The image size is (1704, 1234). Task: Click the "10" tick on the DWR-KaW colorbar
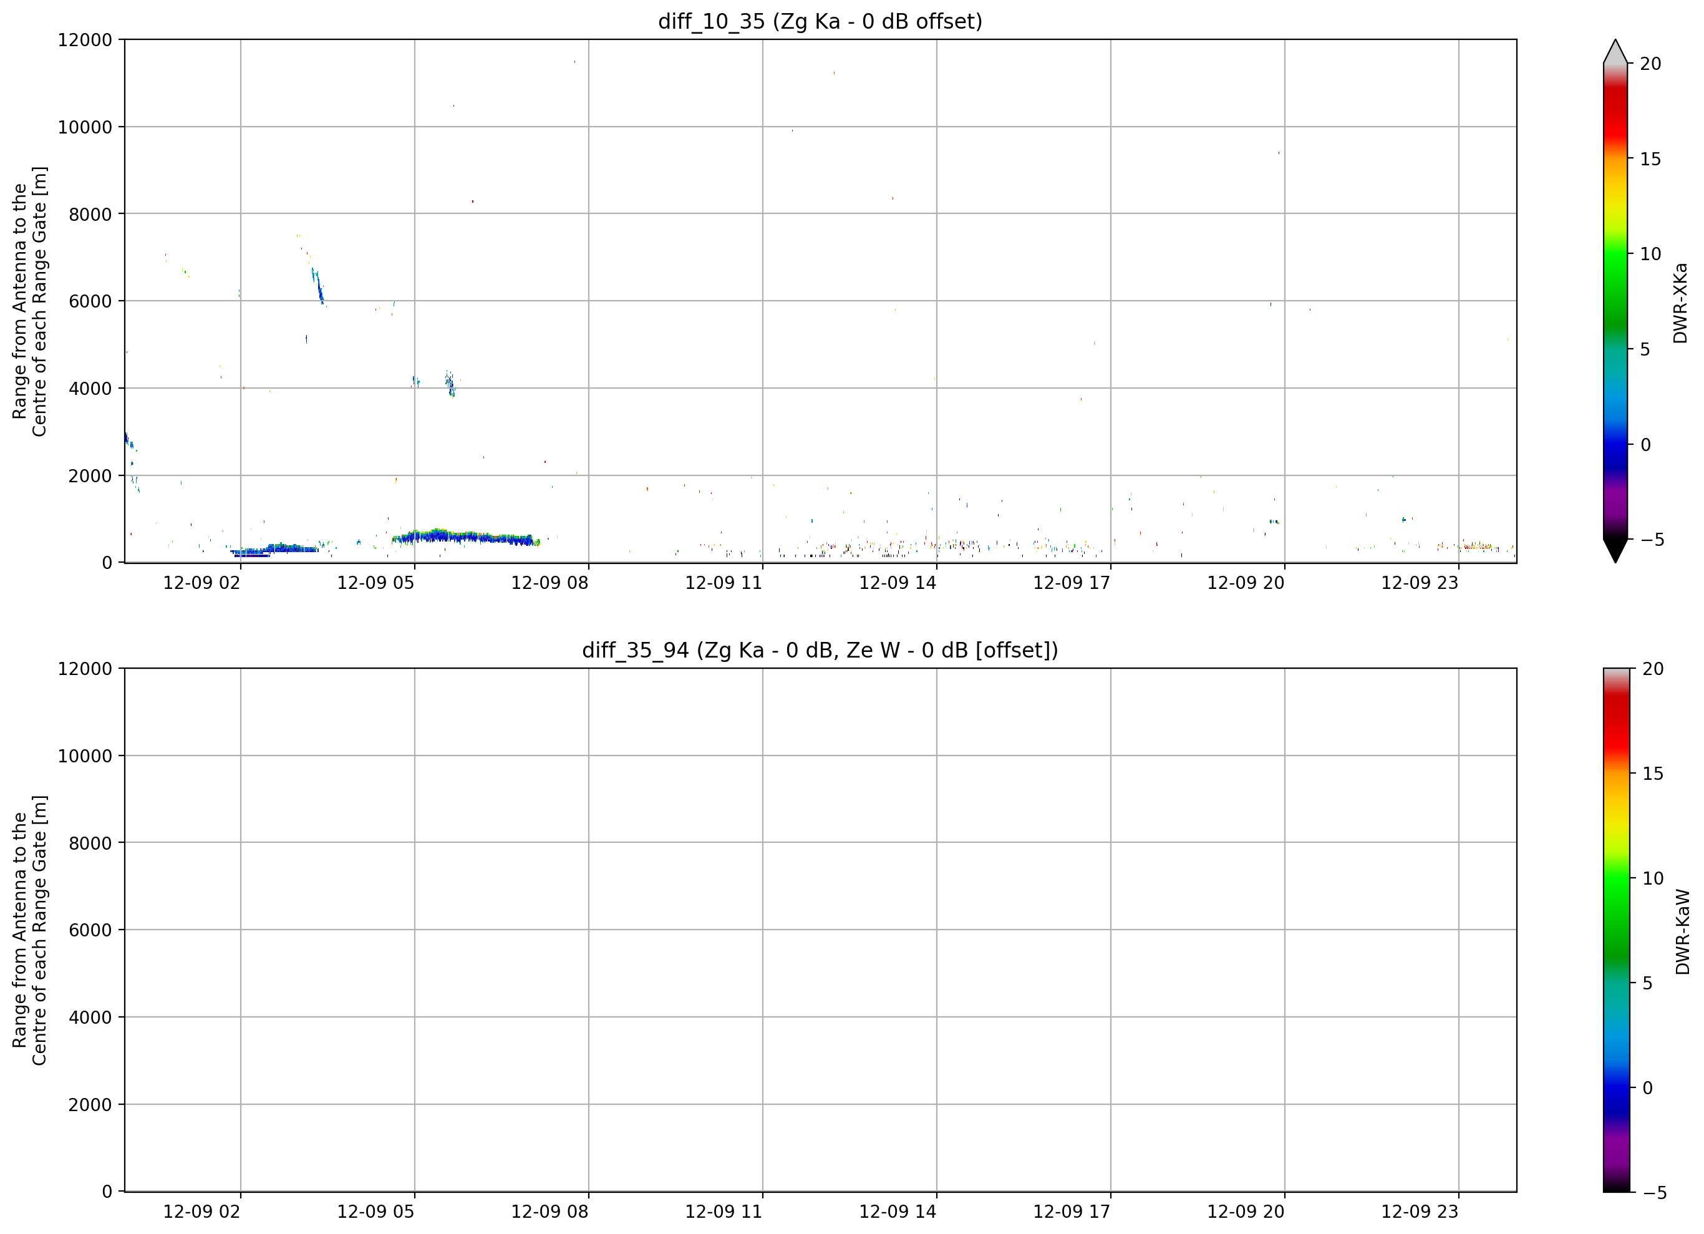(x=1653, y=878)
